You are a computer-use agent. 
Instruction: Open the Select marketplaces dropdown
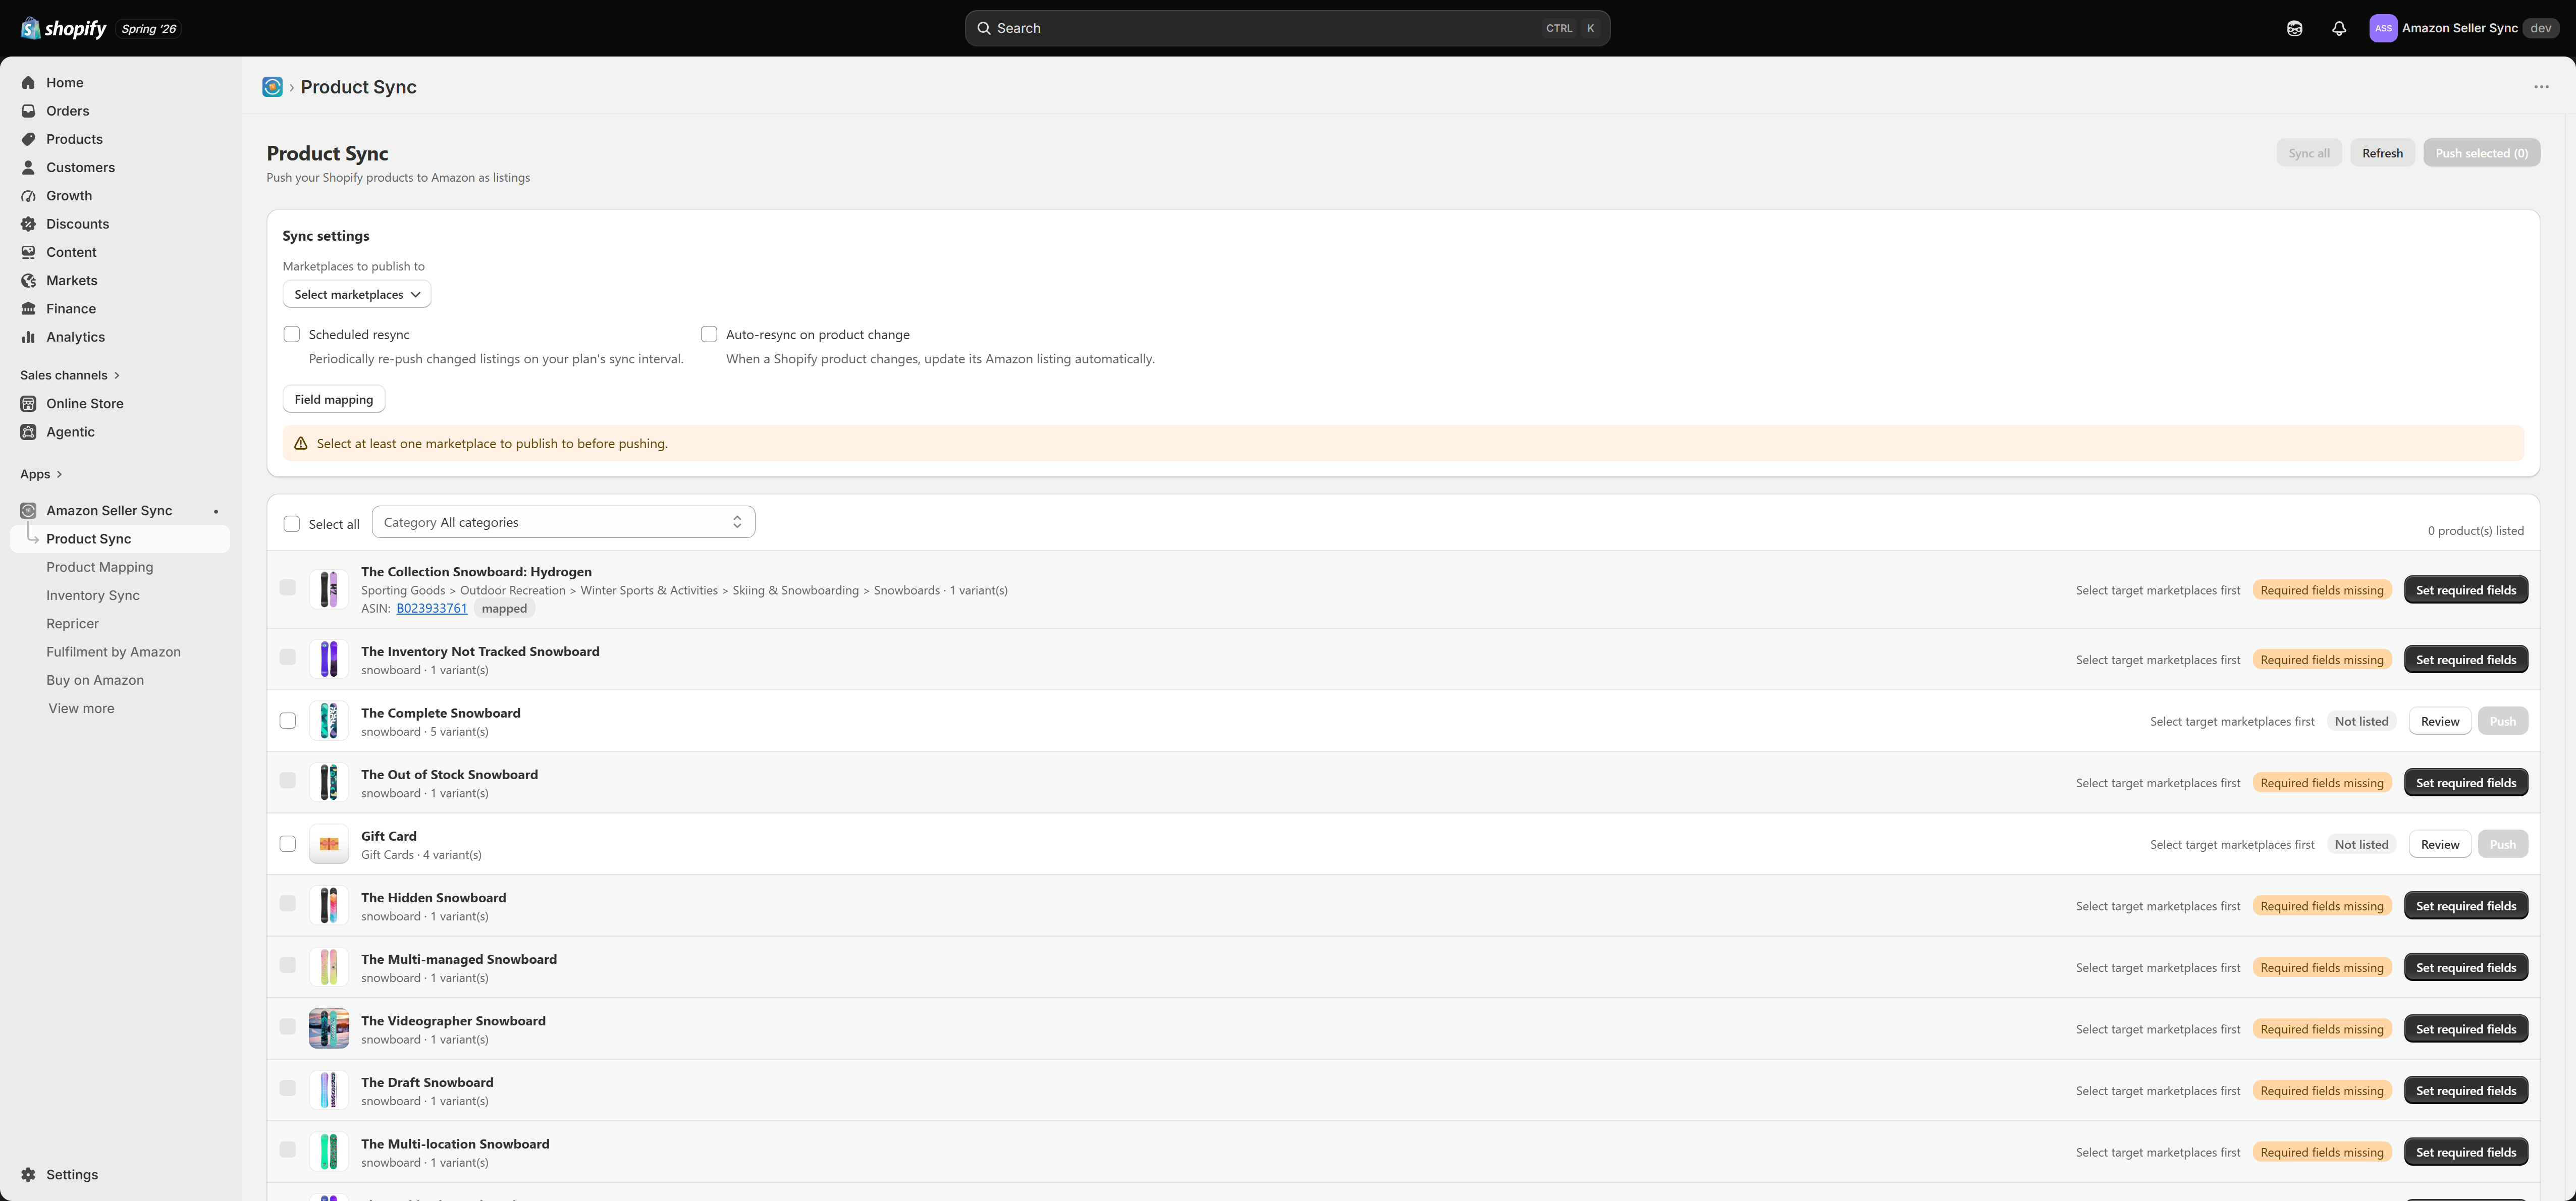click(x=357, y=294)
